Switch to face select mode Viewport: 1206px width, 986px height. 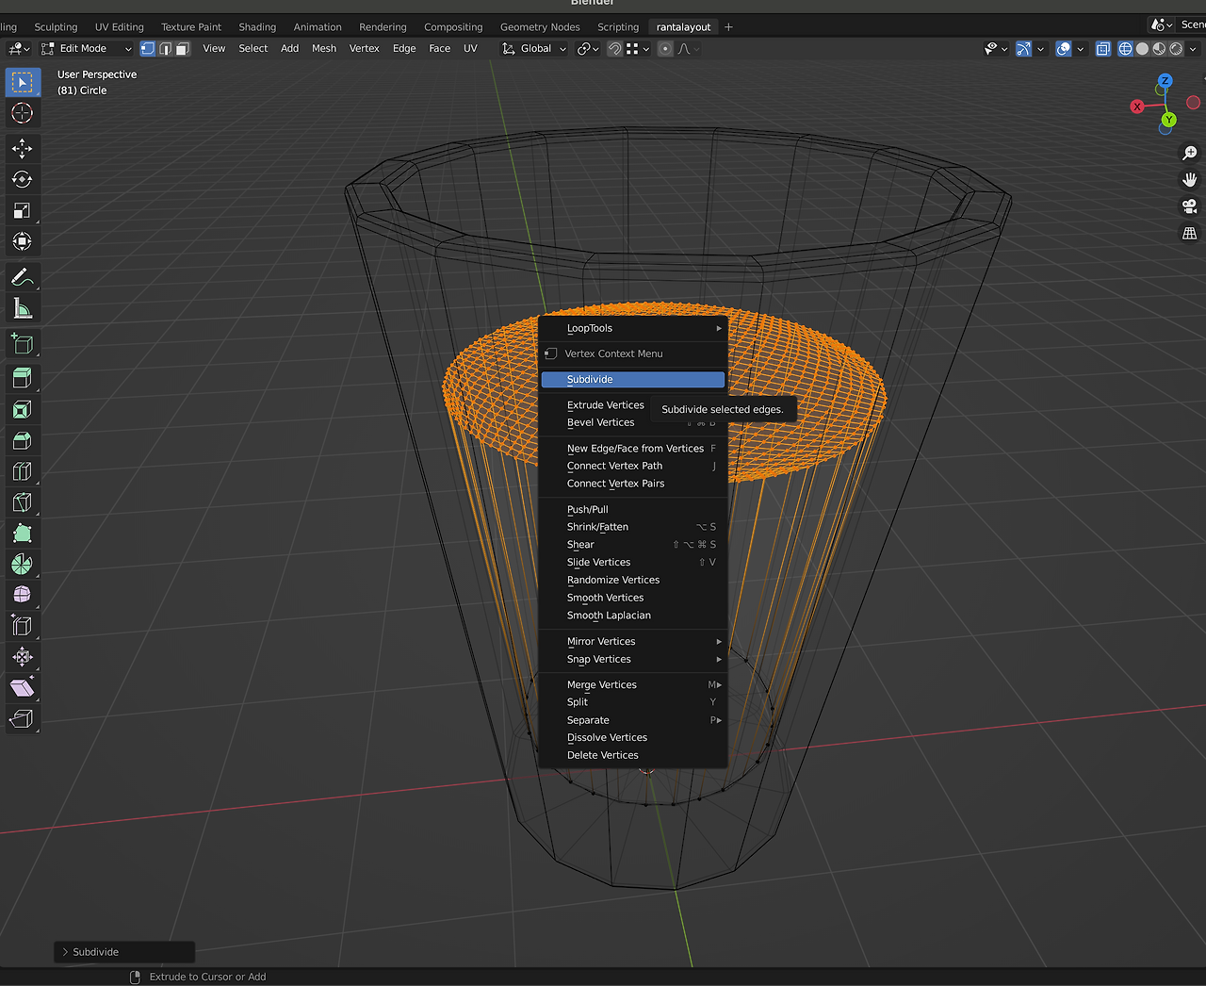tap(183, 48)
